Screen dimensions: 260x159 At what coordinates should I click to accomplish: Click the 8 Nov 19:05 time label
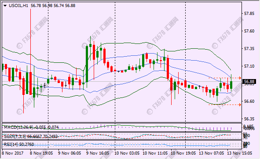click(41, 153)
